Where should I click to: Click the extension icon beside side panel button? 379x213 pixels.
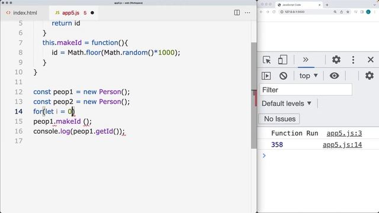355,12
